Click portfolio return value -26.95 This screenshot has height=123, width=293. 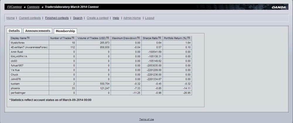click(187, 93)
